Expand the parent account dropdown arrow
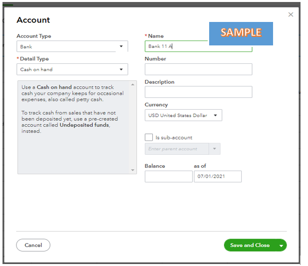Screen dimensions: 308x266 pyautogui.click(x=215, y=149)
